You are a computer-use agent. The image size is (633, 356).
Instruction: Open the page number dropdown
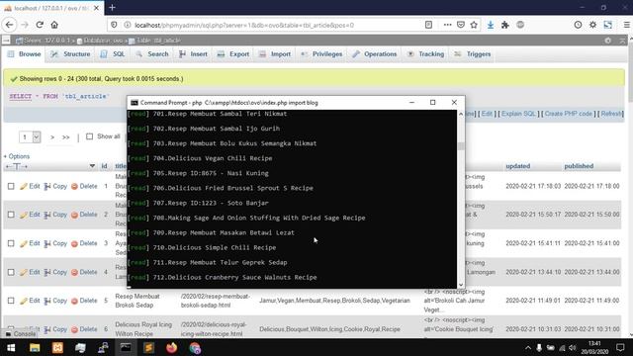click(x=30, y=137)
